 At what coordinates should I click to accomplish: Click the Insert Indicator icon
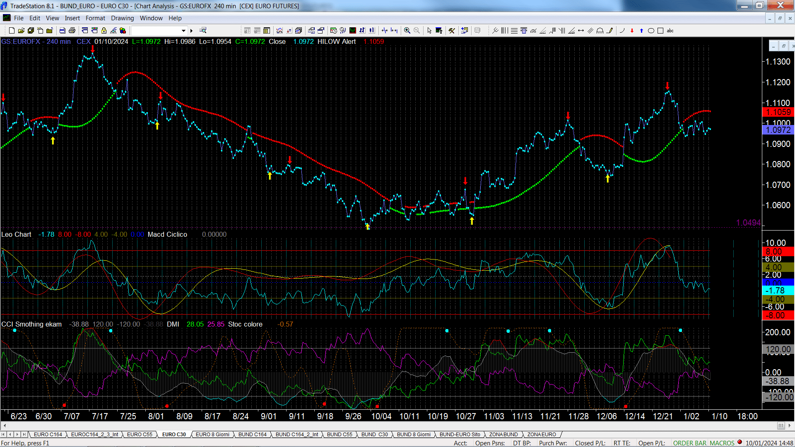tap(279, 31)
